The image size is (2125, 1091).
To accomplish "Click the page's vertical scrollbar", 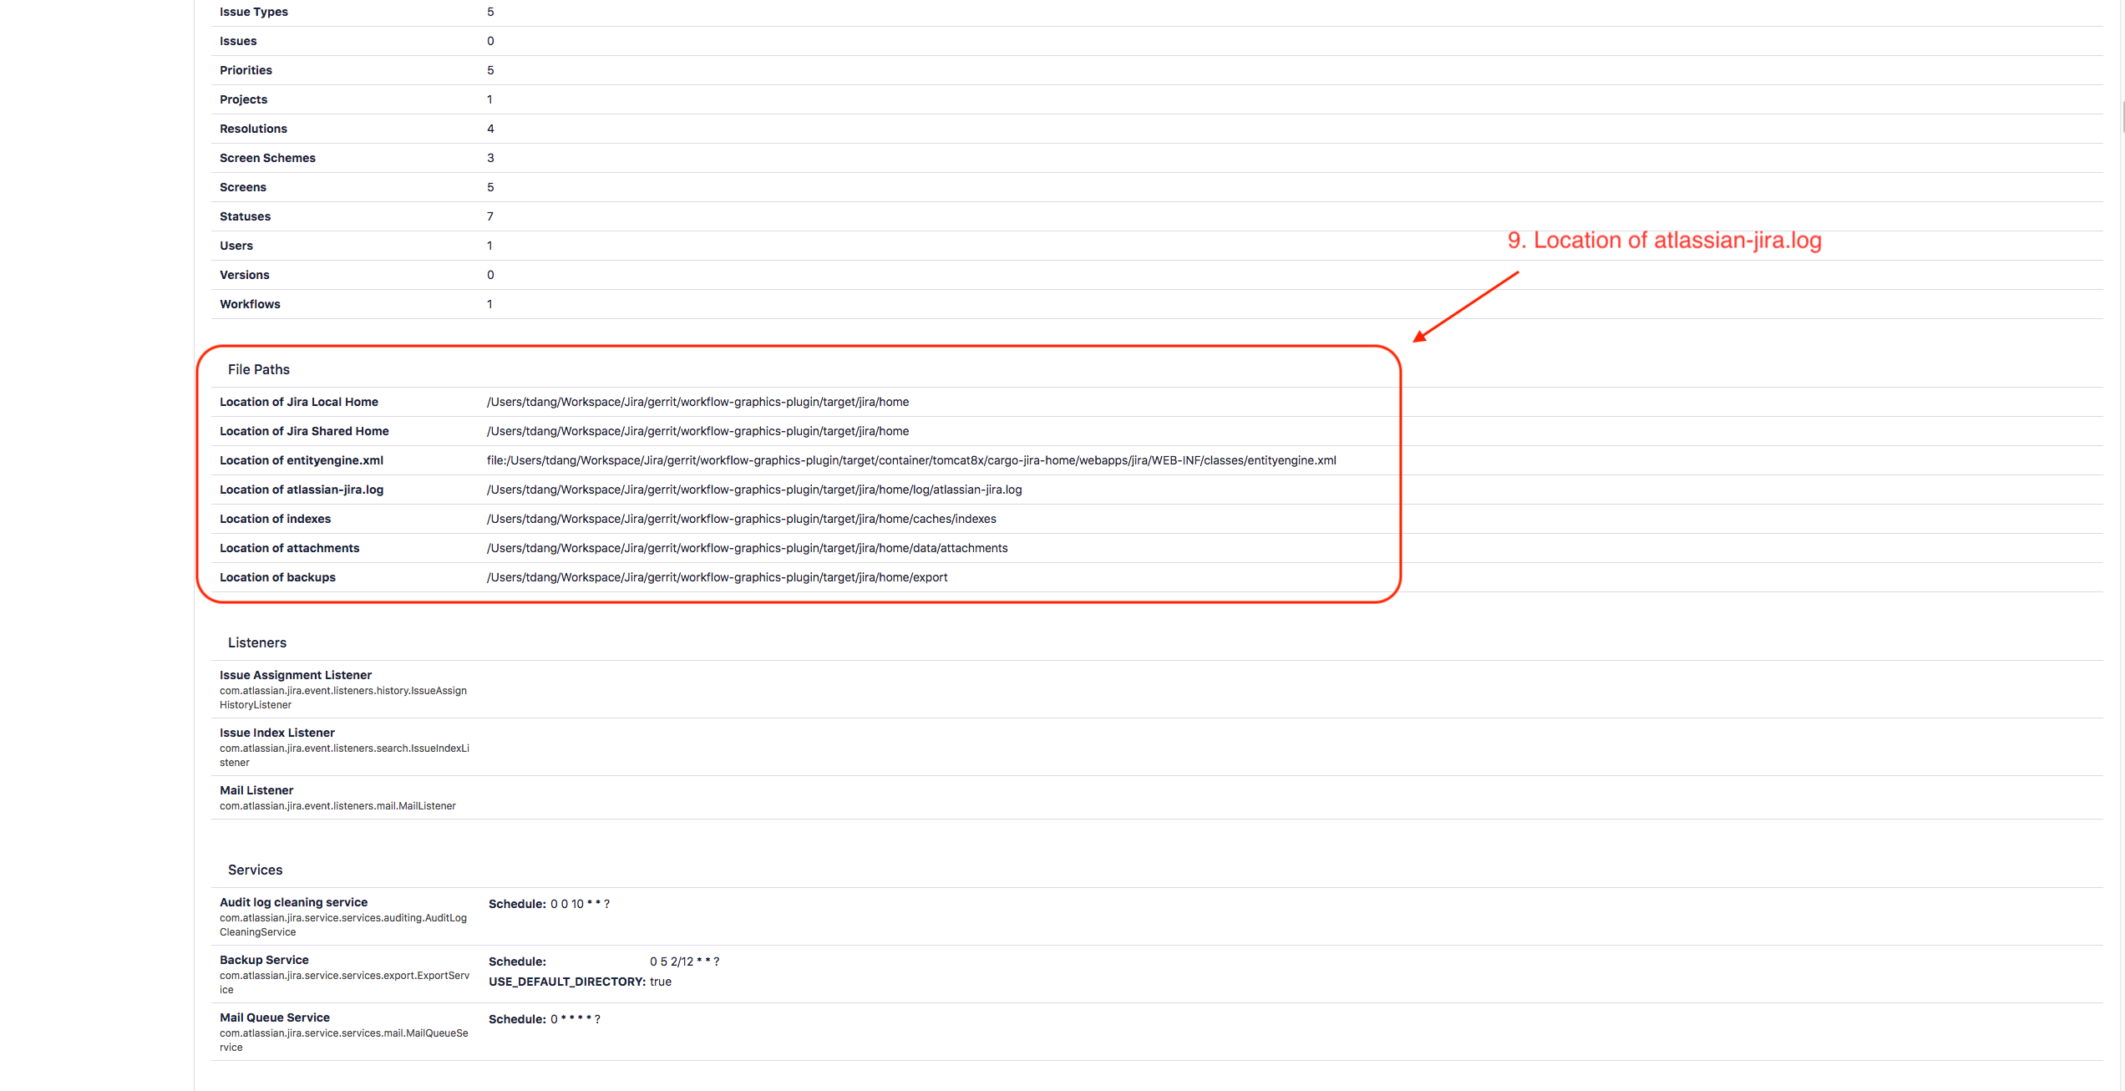I will click(2122, 117).
